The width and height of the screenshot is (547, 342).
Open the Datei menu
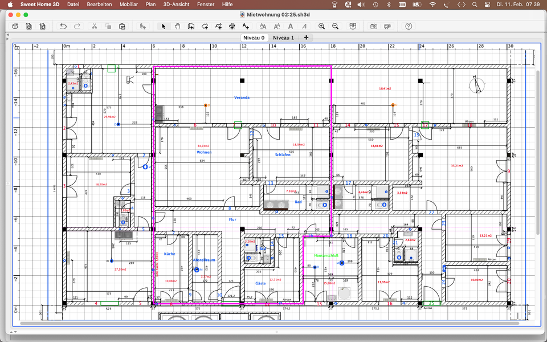point(73,5)
